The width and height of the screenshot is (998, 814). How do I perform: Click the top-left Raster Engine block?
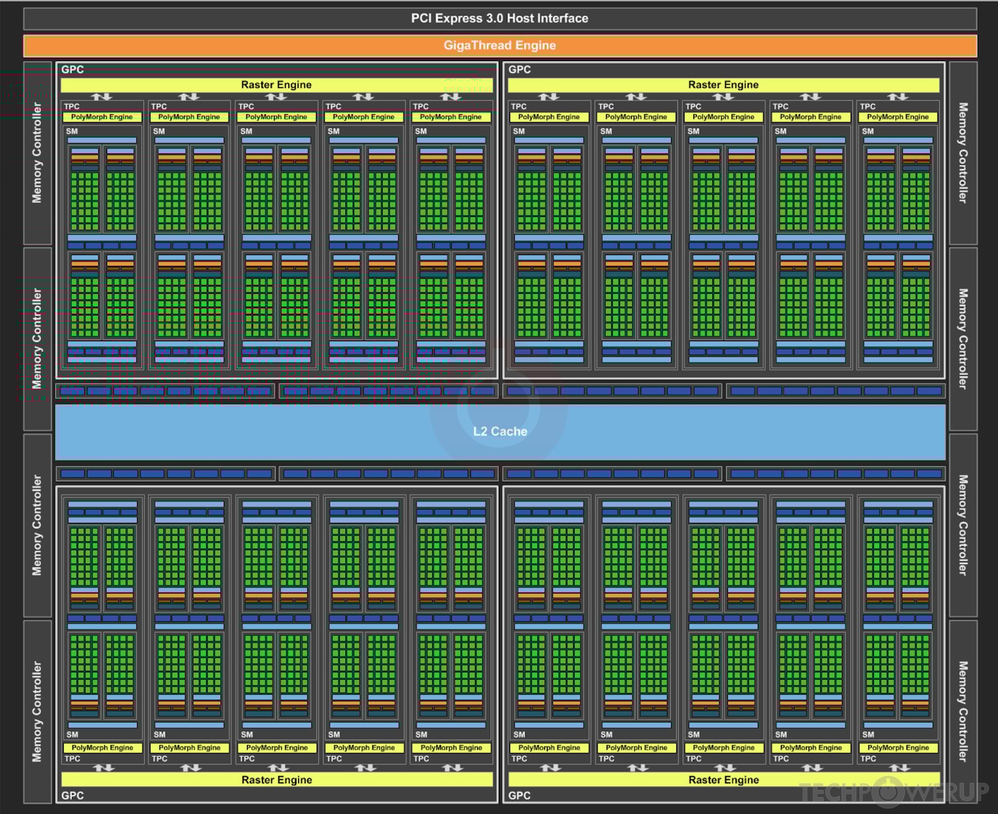[275, 84]
